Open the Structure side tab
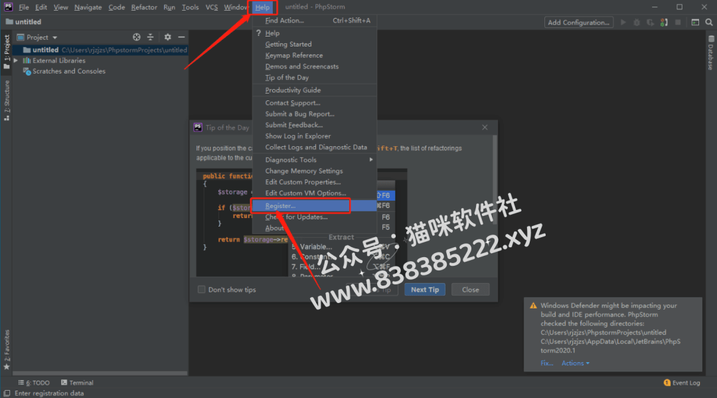Viewport: 717px width, 398px height. coord(7,100)
